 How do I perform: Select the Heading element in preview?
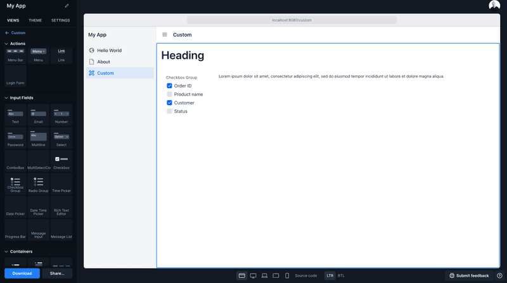[183, 56]
